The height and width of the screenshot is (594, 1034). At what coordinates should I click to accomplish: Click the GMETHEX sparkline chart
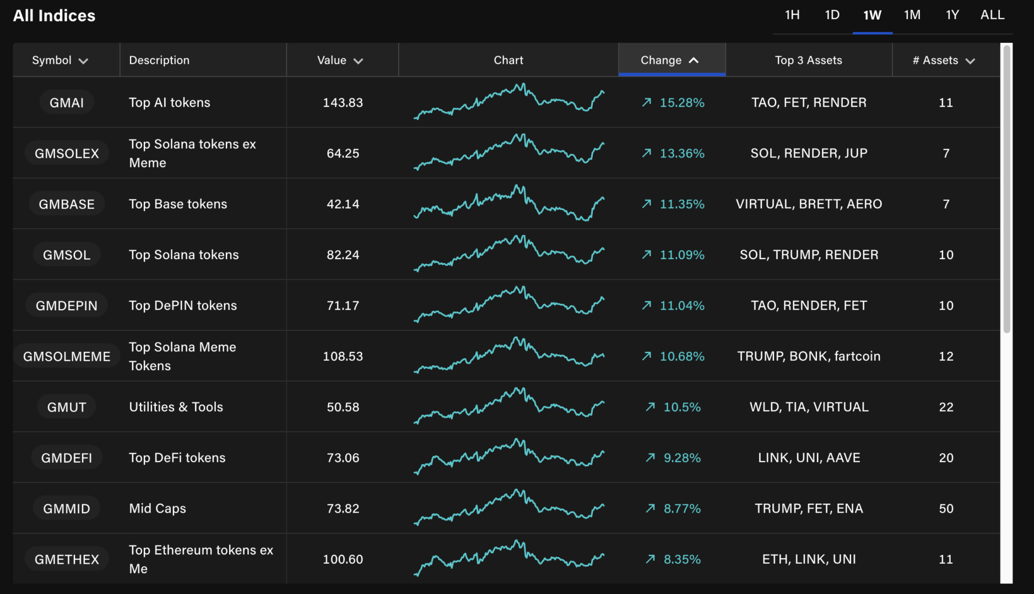[x=509, y=558]
